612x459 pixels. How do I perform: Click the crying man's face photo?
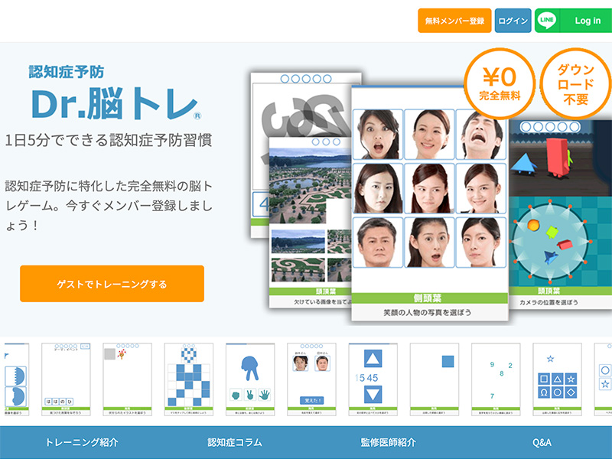[481, 135]
